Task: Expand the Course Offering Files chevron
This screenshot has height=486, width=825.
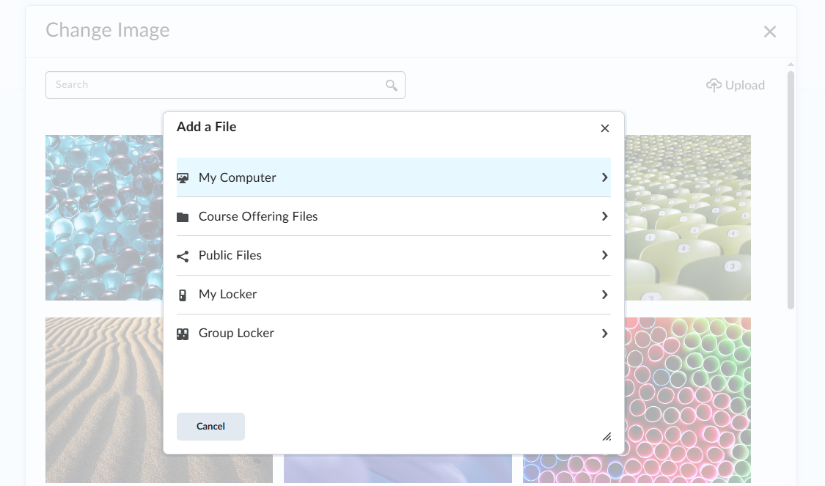Action: click(604, 216)
